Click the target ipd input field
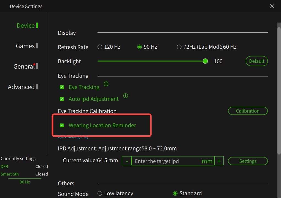Image resolution: width=281 pixels, height=198 pixels. click(x=167, y=161)
